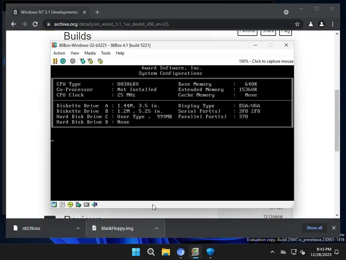Open the Media menu in 86Box

pyautogui.click(x=90, y=53)
